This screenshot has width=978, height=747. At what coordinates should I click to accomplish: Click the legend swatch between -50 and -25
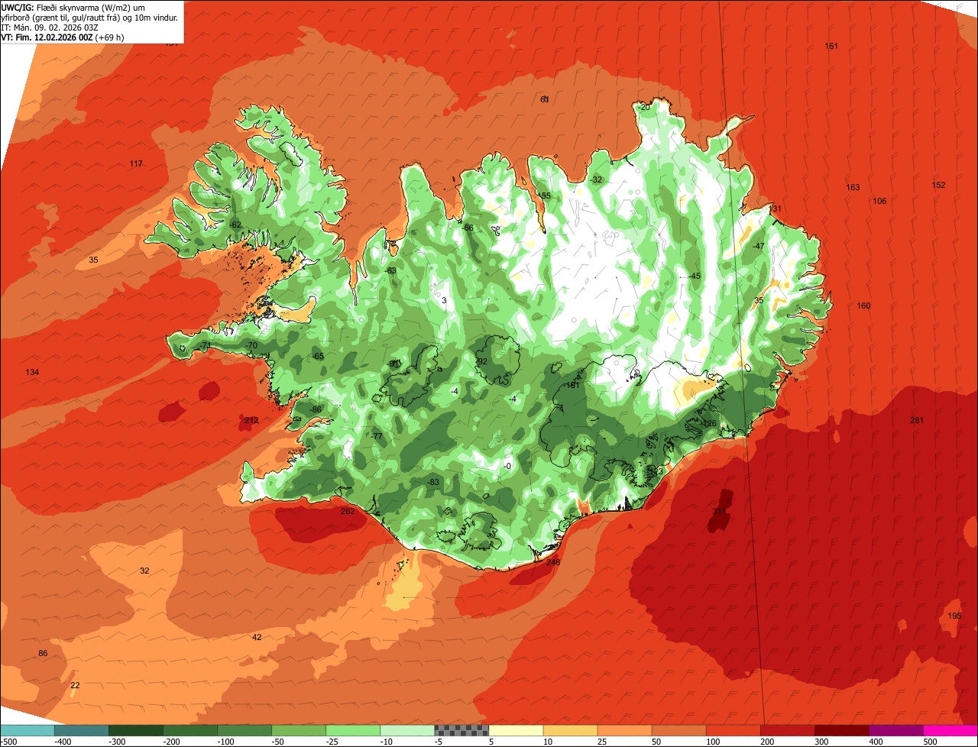pos(299,730)
